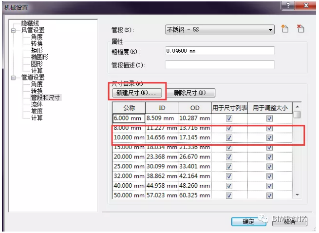Toggle 用于调整大小 checkbox for 20.000 mm row

[269, 157]
